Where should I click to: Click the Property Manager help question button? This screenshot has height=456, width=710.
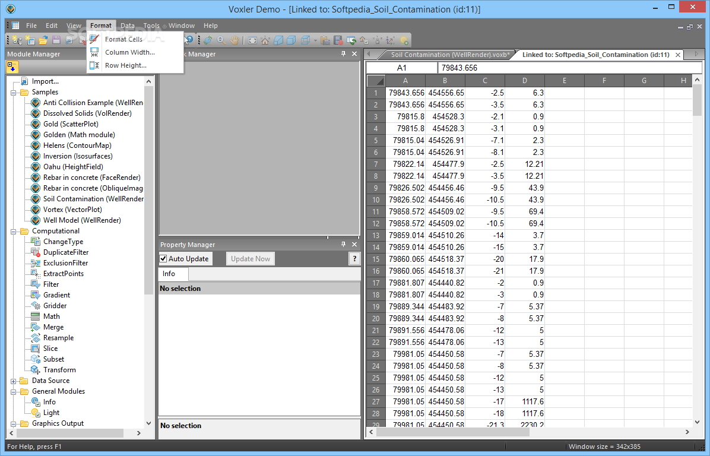point(354,258)
